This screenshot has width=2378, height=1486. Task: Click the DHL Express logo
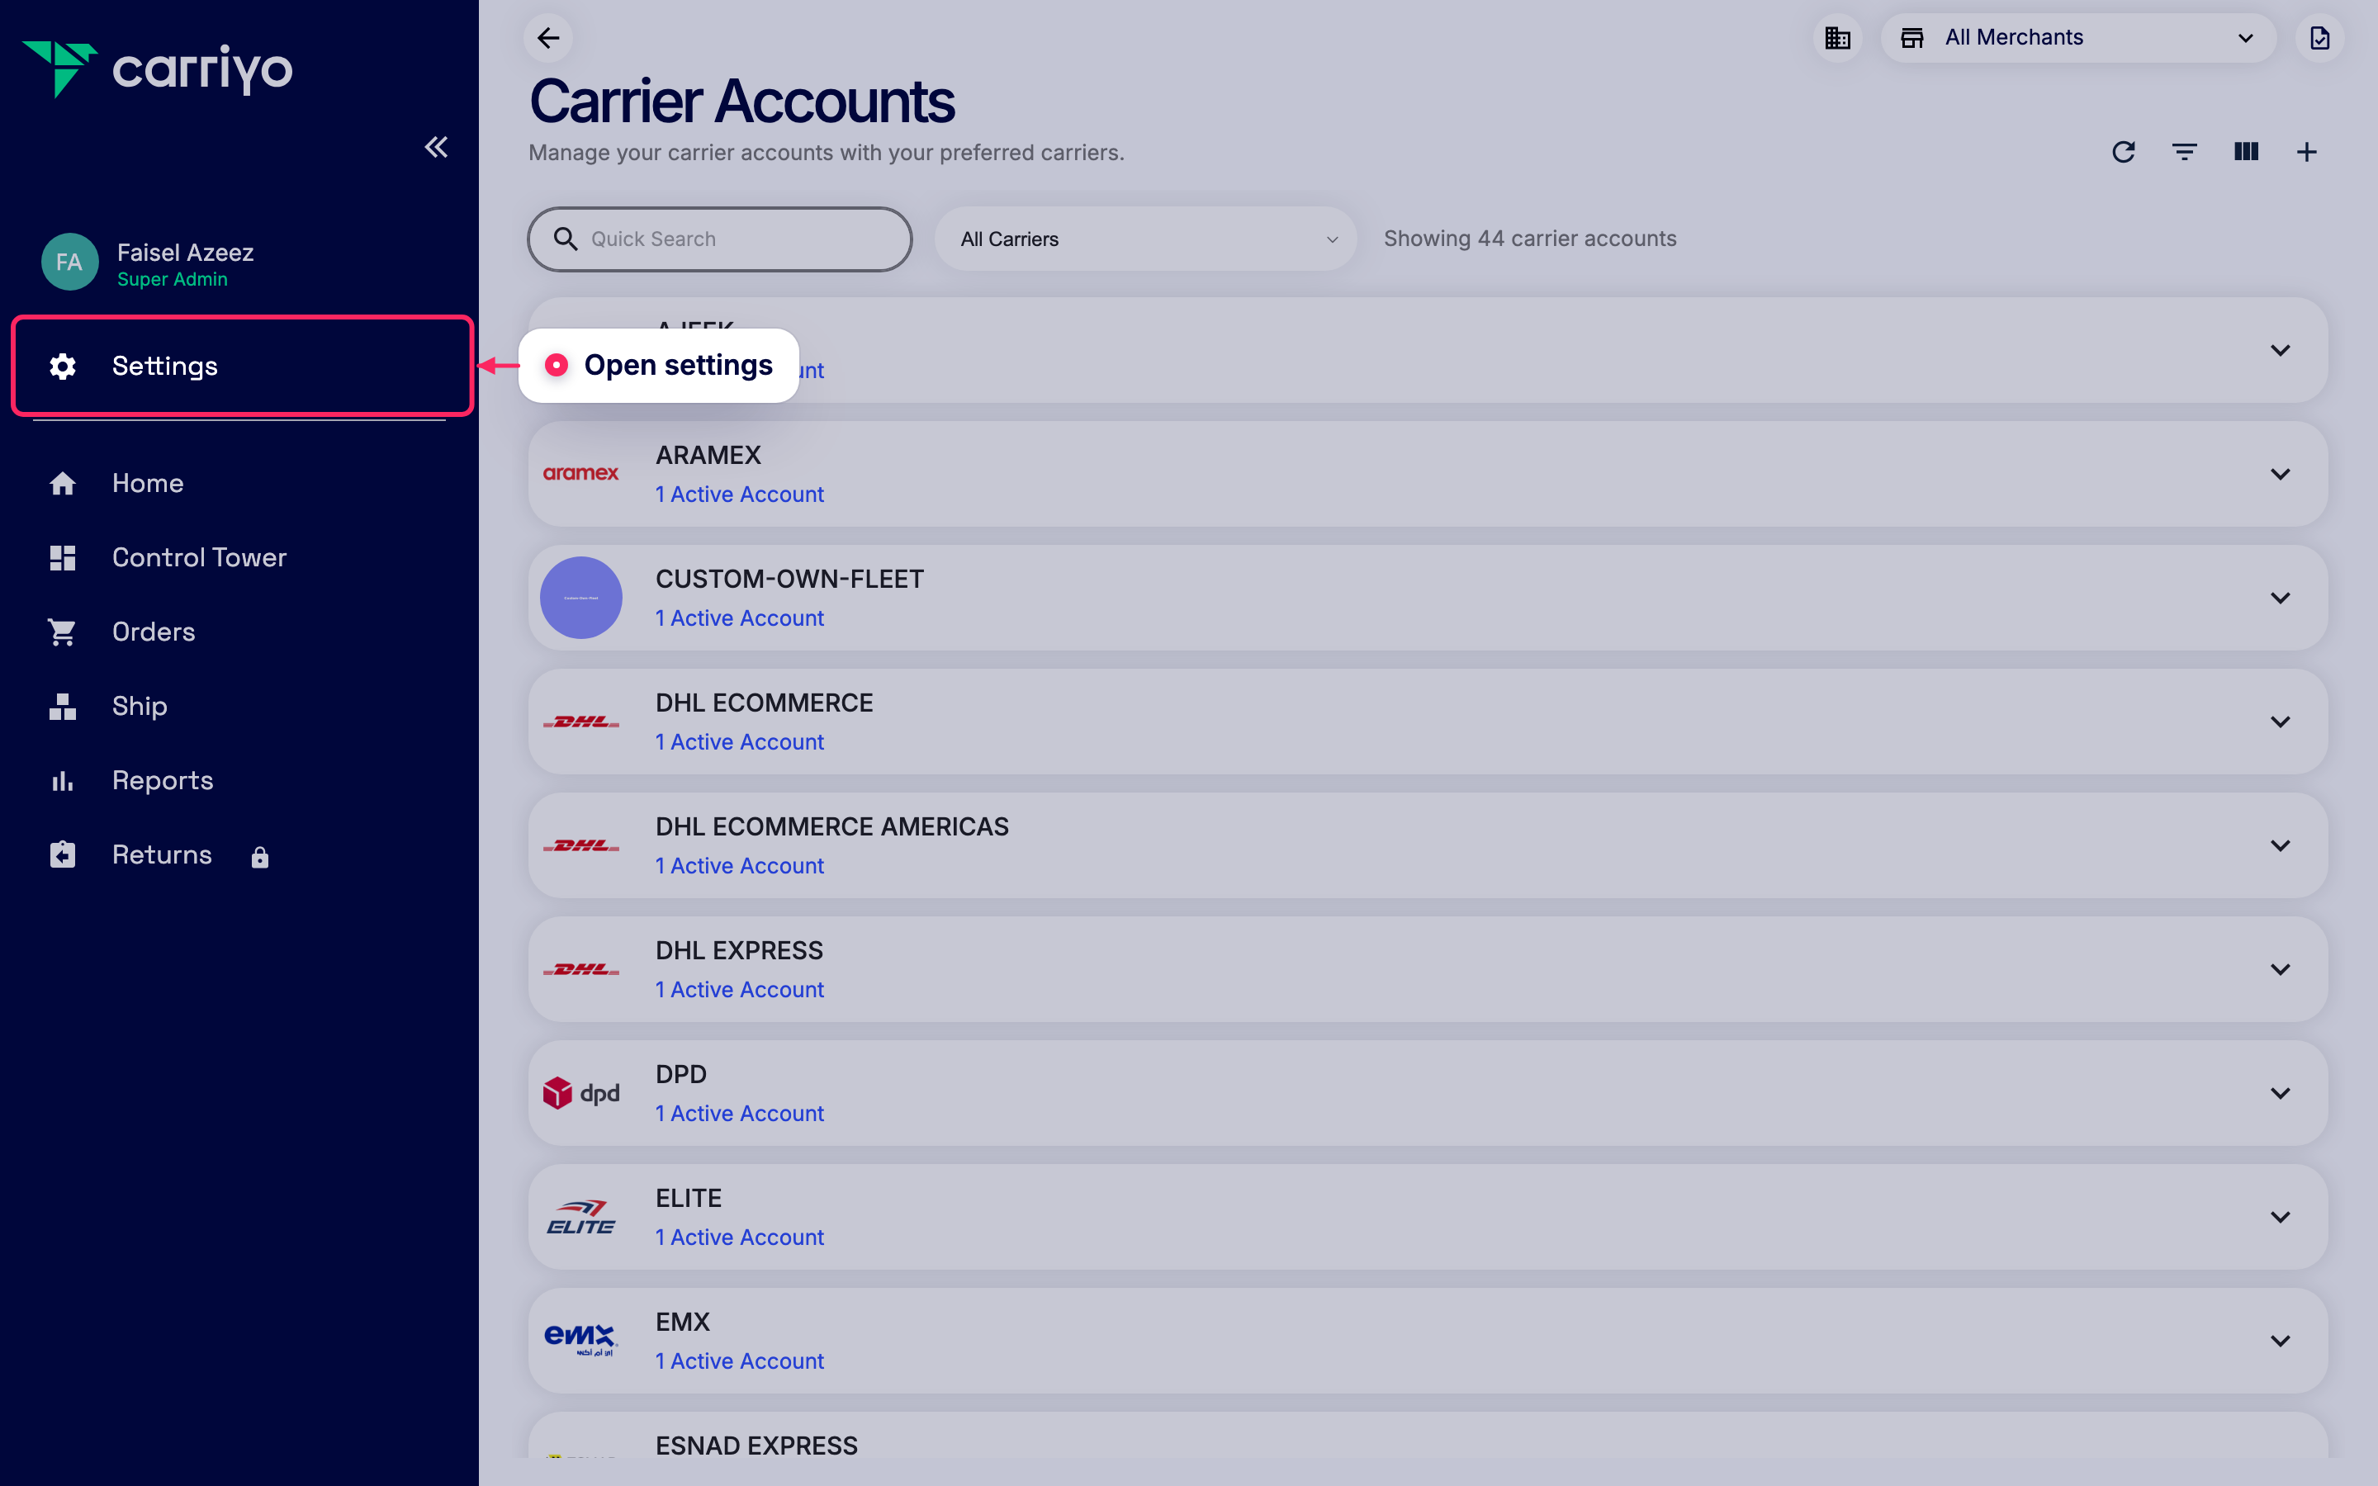pos(580,969)
